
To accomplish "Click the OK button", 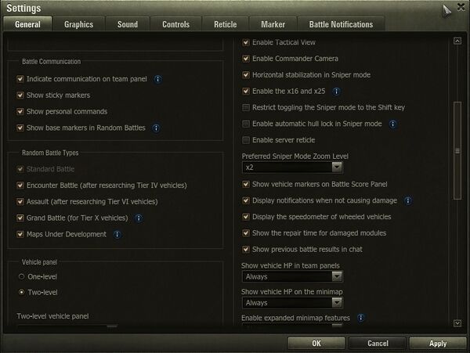I will click(316, 343).
